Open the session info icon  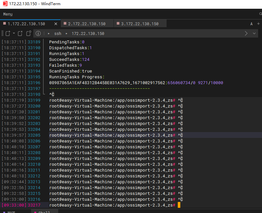(x=38, y=33)
